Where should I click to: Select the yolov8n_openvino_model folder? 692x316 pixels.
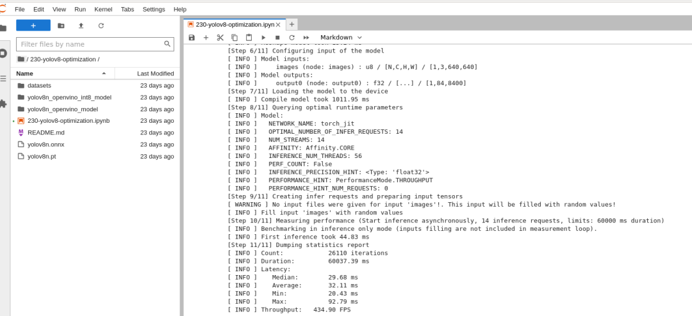[95, 109]
